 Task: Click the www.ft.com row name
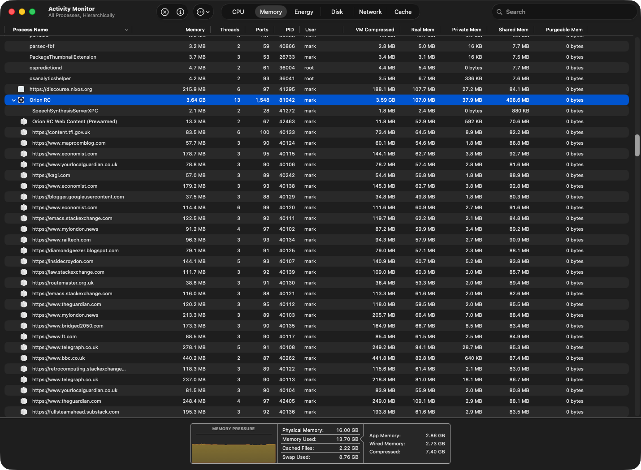point(54,336)
